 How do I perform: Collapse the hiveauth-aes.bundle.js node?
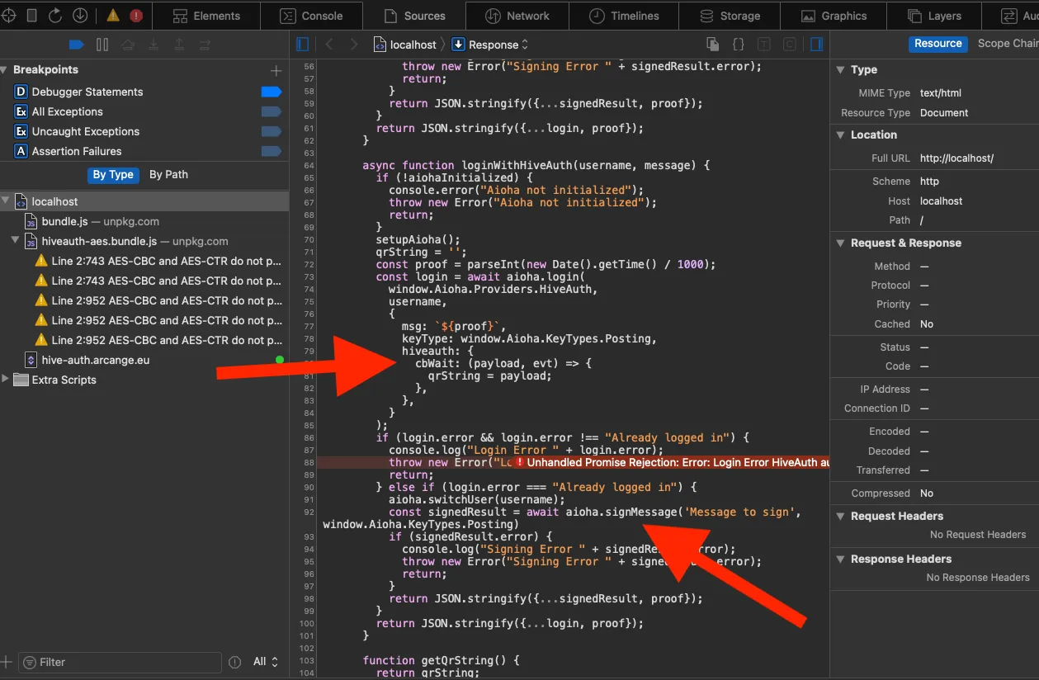[16, 241]
